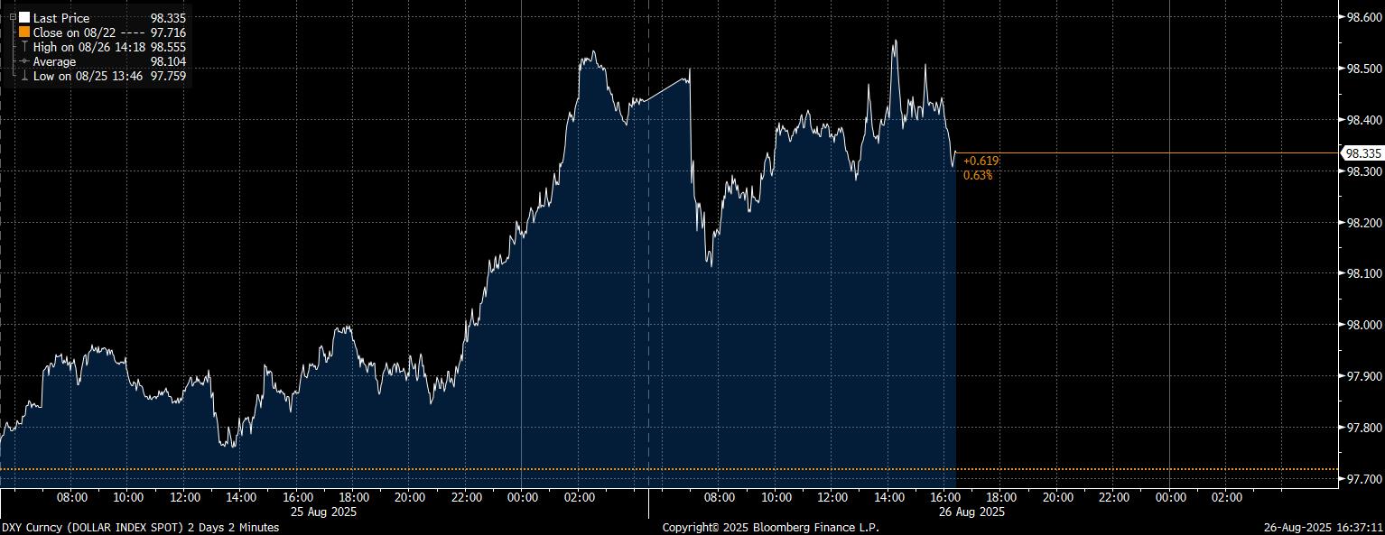Click the Bloomberg Finance copyright text
Screen dimensions: 1385x535
pos(770,527)
